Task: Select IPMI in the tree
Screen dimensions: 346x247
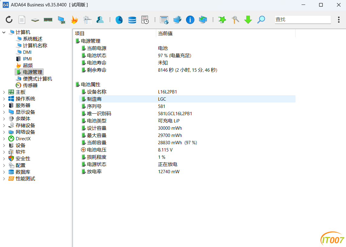Action: coord(27,59)
